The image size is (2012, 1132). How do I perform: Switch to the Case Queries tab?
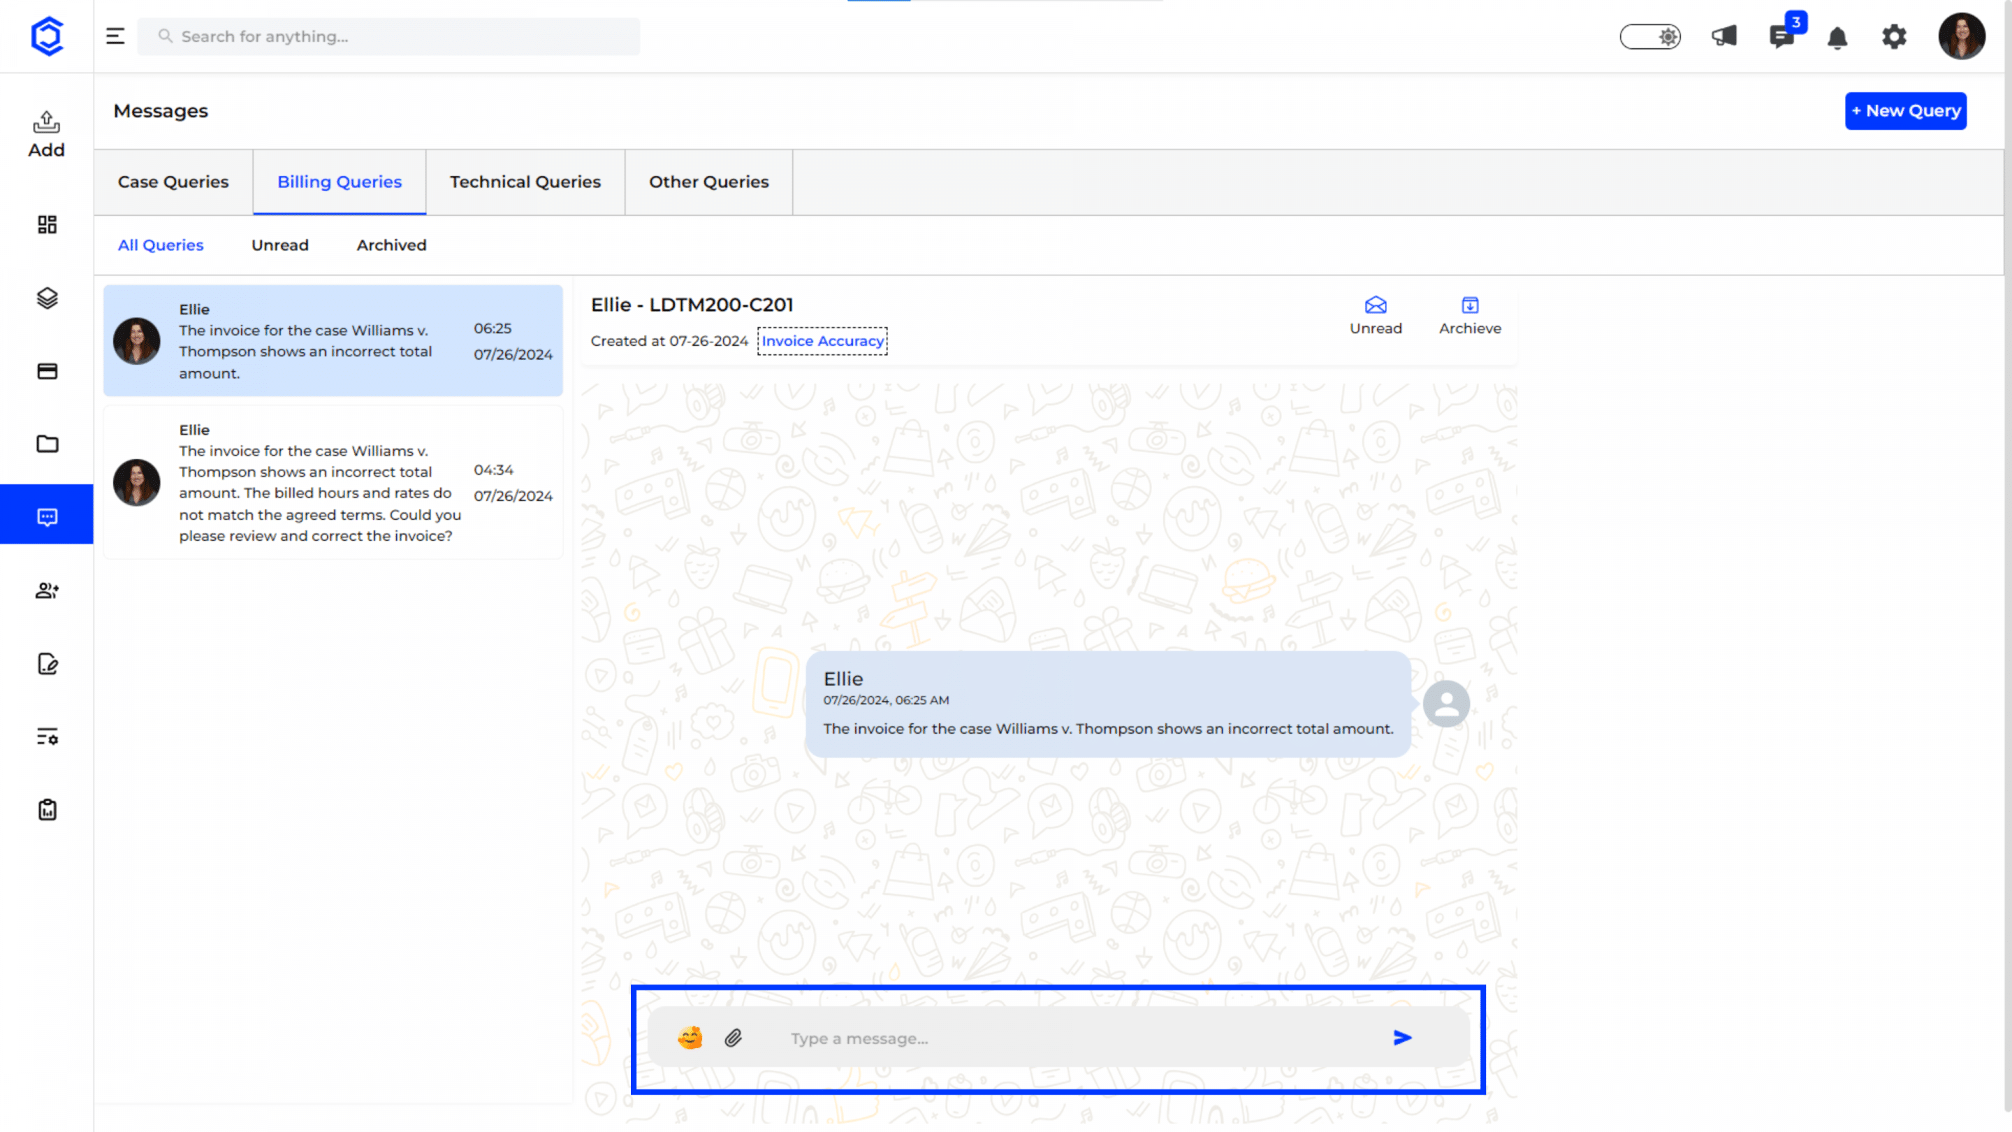[173, 182]
